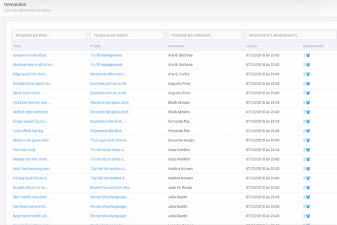The height and width of the screenshot is (225, 337).
Task: Open the 'Responsável 1, Responsável 2...' filter field
Action: coord(291,35)
